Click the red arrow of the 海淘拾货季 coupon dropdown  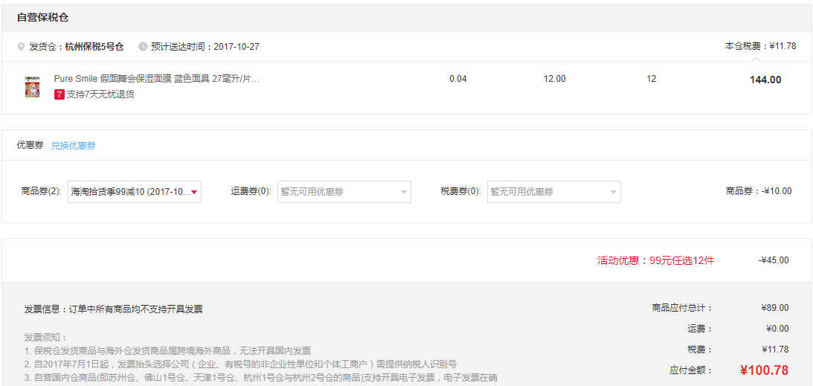[x=194, y=192]
